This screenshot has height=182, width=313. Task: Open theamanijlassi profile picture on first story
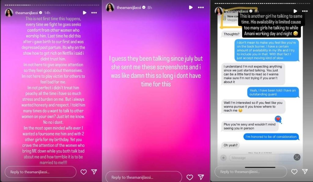[9, 13]
